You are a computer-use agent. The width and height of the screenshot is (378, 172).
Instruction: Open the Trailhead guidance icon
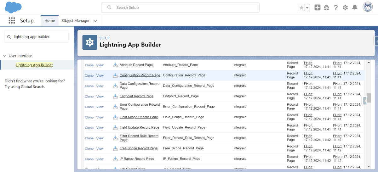327,8
